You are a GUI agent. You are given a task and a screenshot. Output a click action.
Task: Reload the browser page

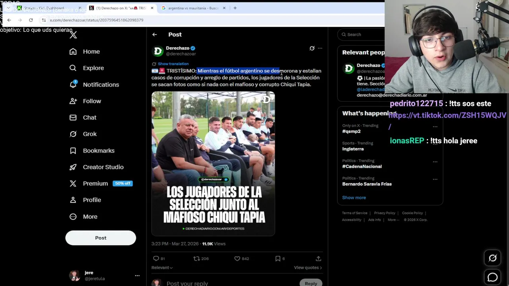pos(31,20)
